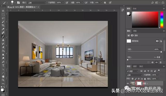
Task: Select the Crop tool
Action: [3, 25]
